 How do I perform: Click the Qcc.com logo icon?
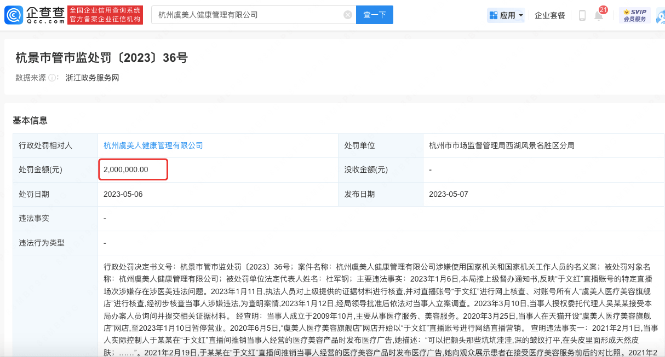[14, 15]
